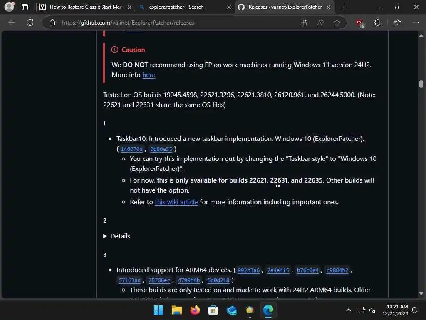Close the explorerpatcher - Search tab
Image resolution: width=426 pixels, height=320 pixels.
tap(229, 7)
